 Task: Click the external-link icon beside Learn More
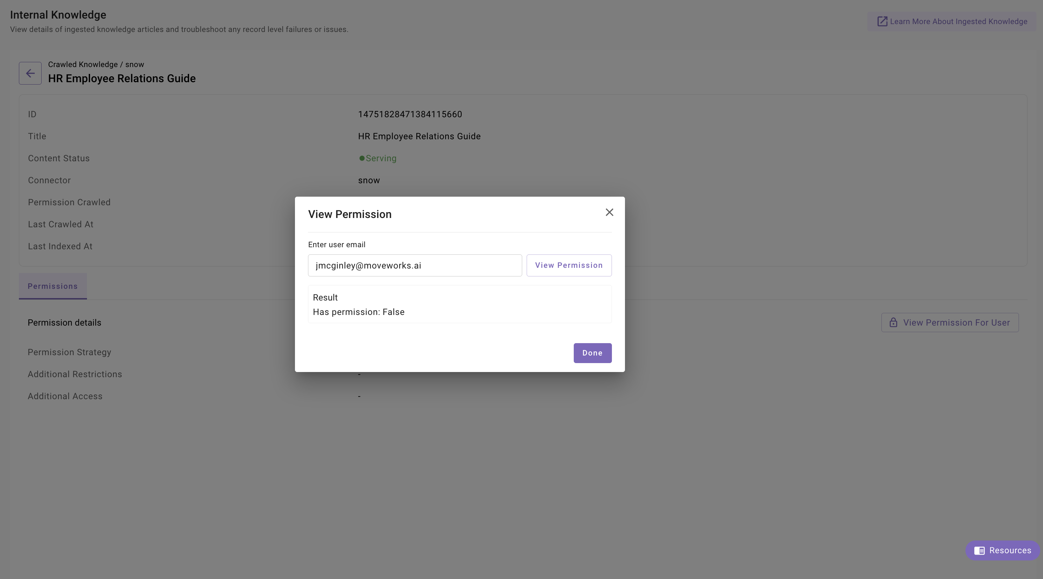pyautogui.click(x=882, y=21)
